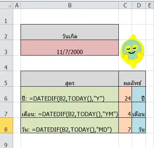Select column D header
154x148 pixels.
(x=139, y=5)
